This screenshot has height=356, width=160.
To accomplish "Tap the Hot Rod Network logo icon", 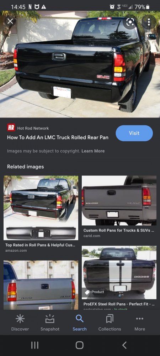I will coord(11,127).
